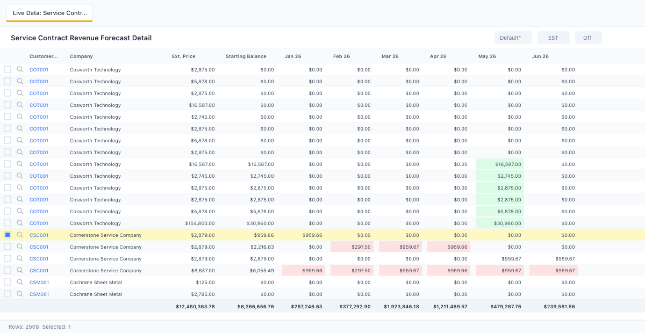Image resolution: width=645 pixels, height=333 pixels.
Task: Open the EST timezone selector
Action: [x=553, y=38]
